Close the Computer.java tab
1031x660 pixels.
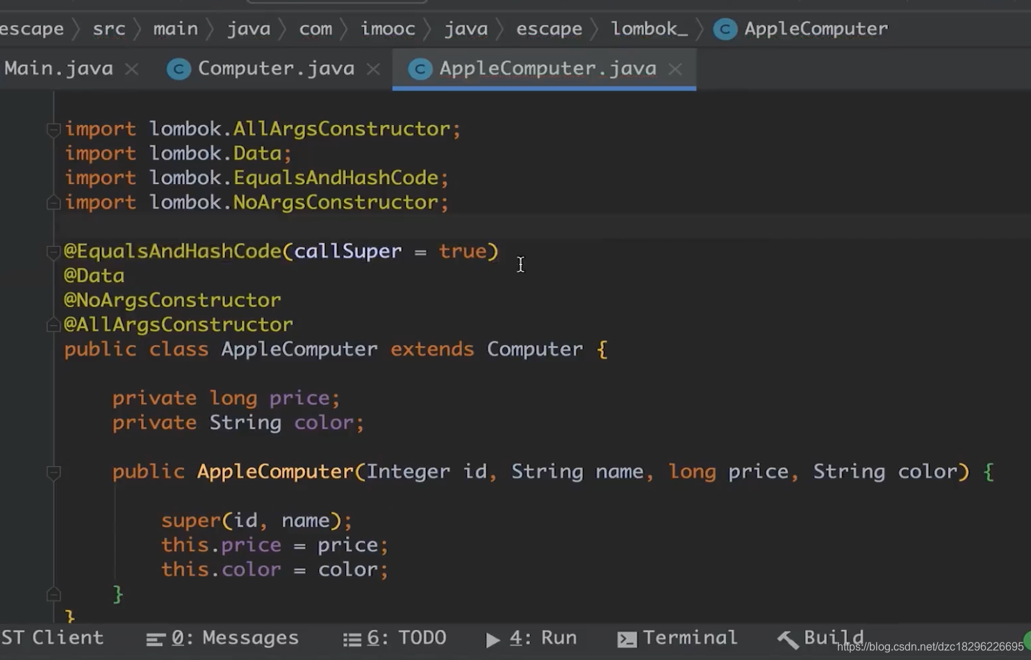click(x=373, y=69)
